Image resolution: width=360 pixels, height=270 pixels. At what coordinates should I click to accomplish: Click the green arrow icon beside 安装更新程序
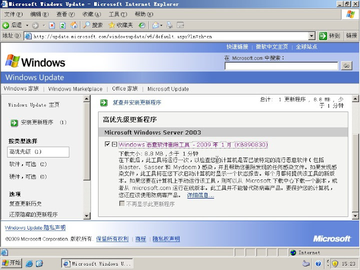click(x=14, y=123)
